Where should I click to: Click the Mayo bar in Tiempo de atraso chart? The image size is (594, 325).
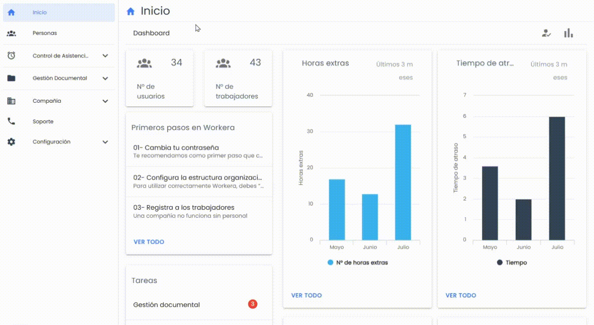click(x=490, y=203)
